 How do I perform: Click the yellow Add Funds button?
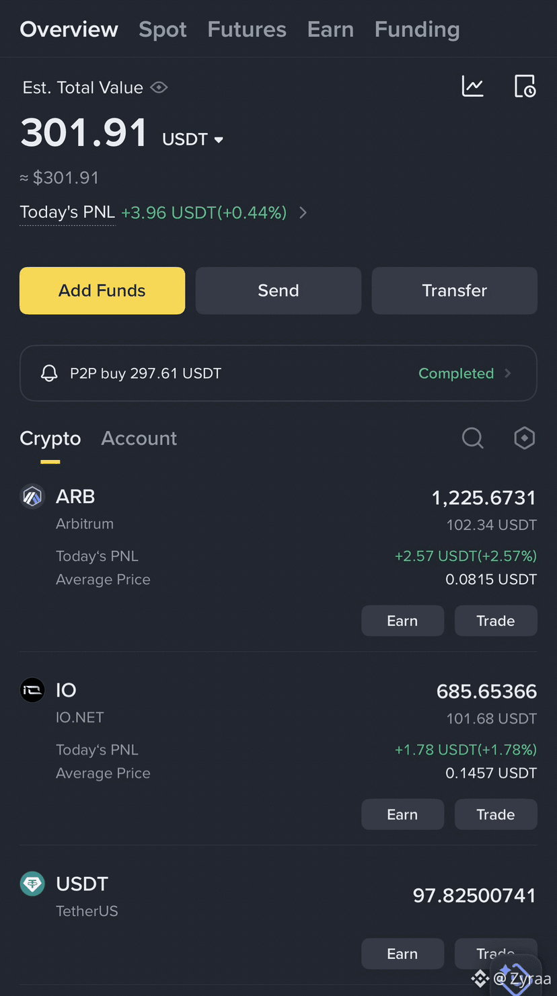(102, 291)
